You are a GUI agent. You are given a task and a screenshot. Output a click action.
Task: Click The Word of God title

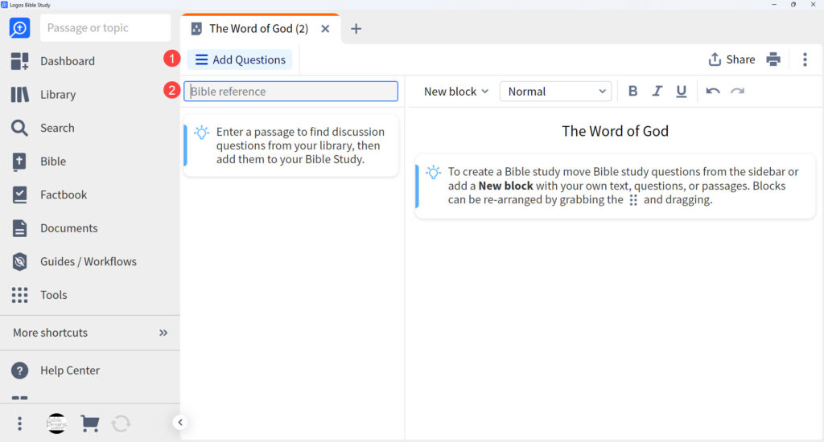coord(615,131)
